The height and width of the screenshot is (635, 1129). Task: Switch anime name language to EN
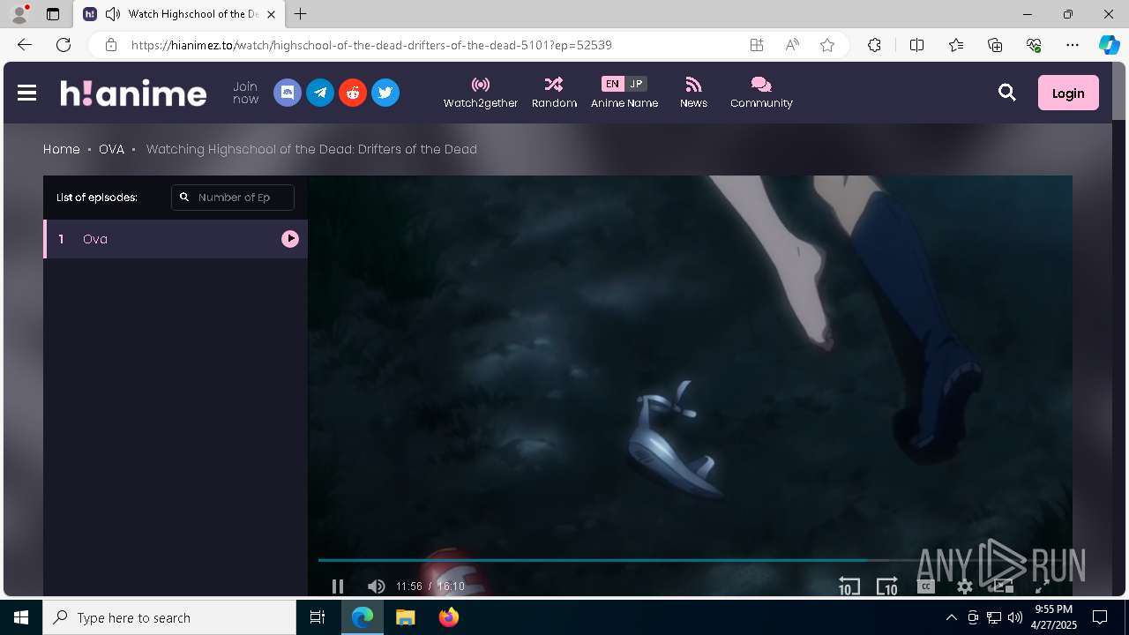point(612,84)
